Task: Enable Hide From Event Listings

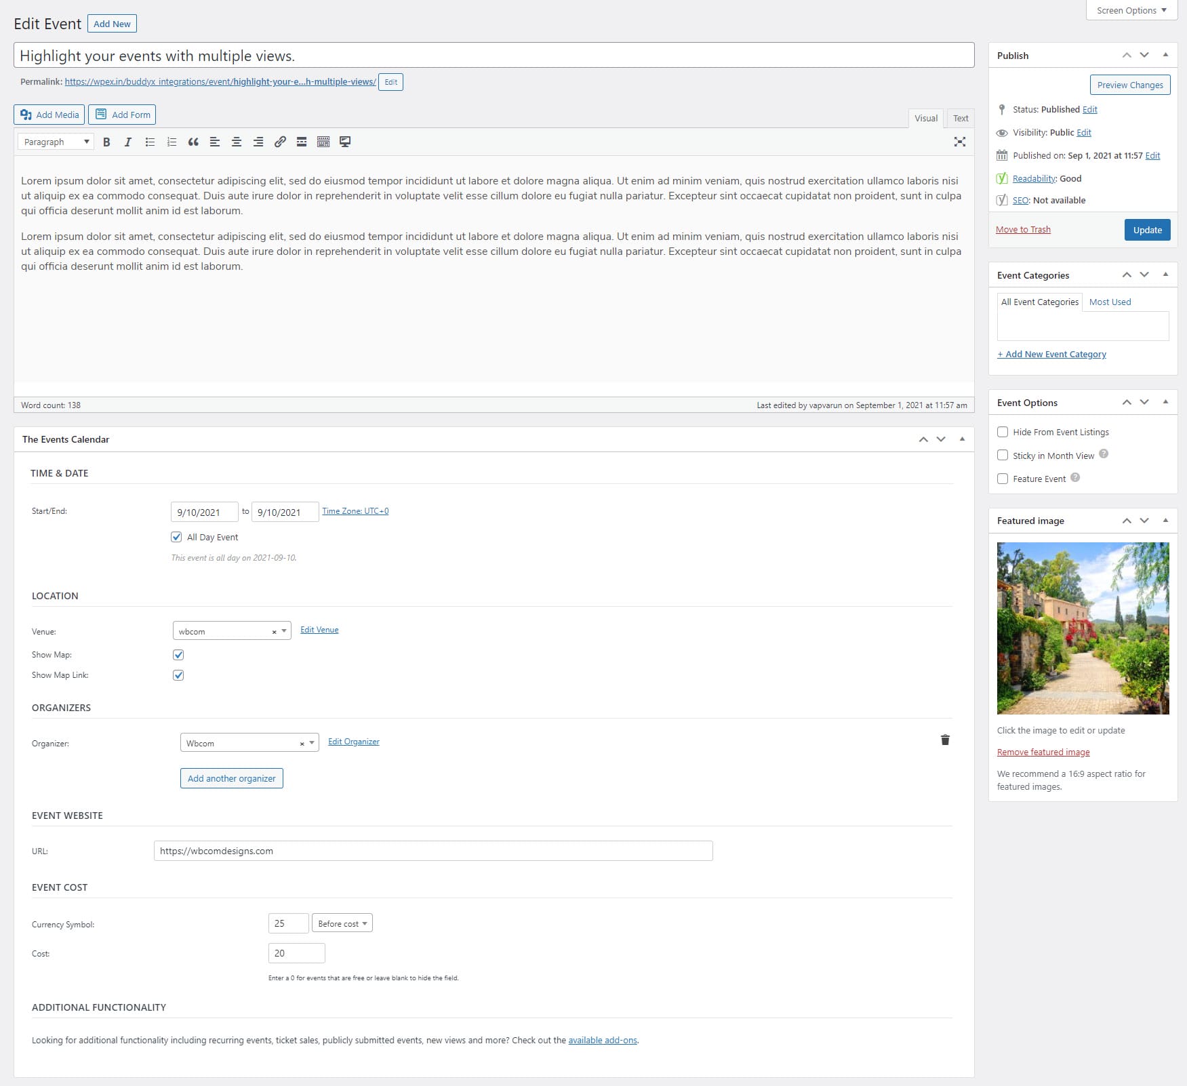Action: pyautogui.click(x=1003, y=432)
